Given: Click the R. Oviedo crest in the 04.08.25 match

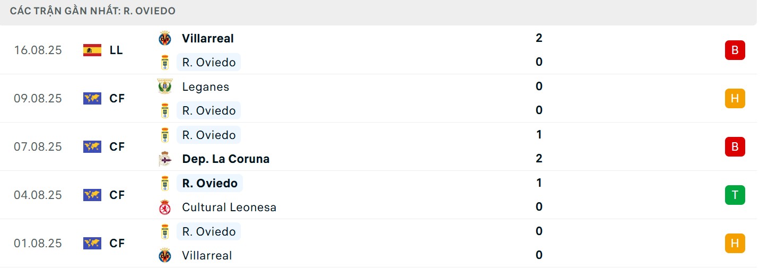Looking at the screenshot, I should tap(165, 183).
